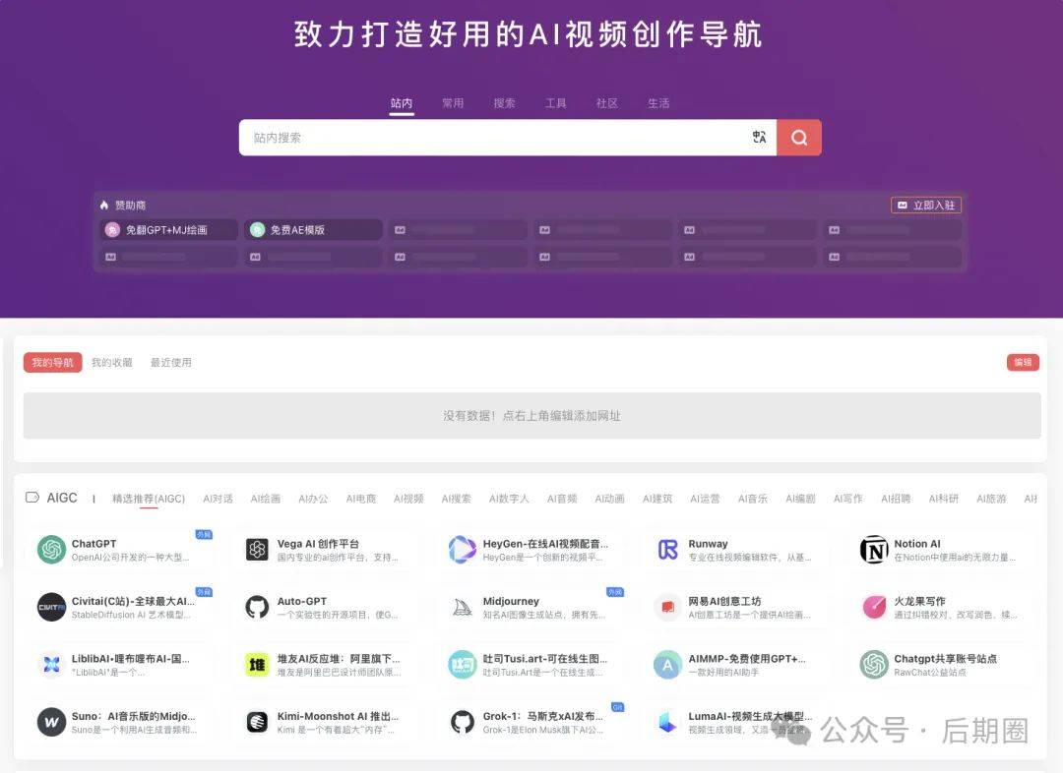Select the AI办公 category

click(313, 499)
